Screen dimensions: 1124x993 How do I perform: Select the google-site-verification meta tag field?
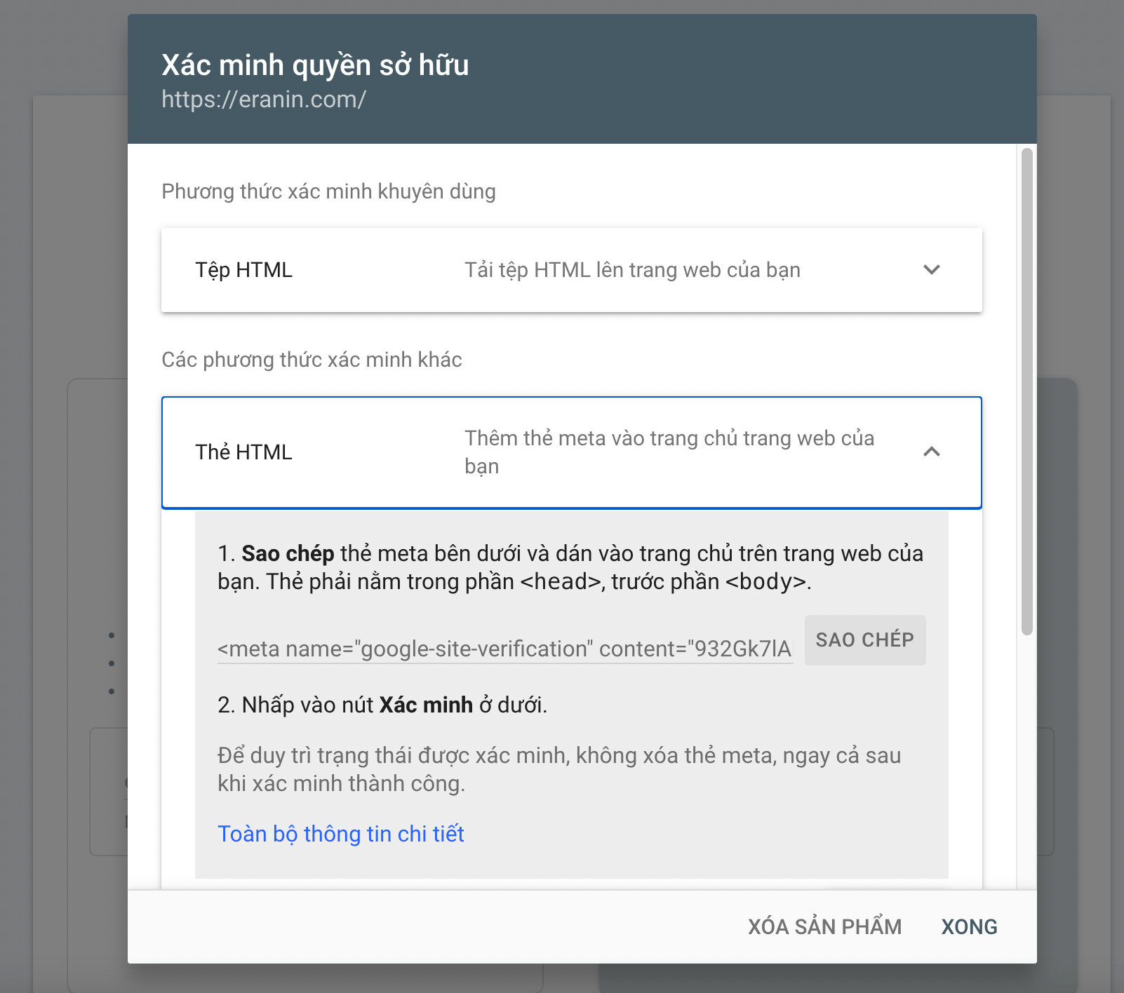[x=505, y=649]
